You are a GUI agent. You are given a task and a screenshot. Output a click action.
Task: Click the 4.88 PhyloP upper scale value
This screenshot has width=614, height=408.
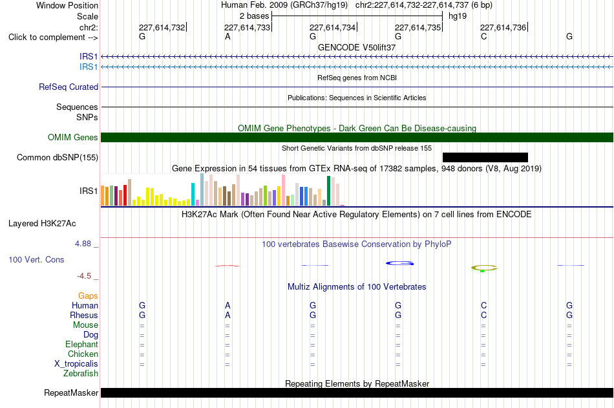coord(83,244)
